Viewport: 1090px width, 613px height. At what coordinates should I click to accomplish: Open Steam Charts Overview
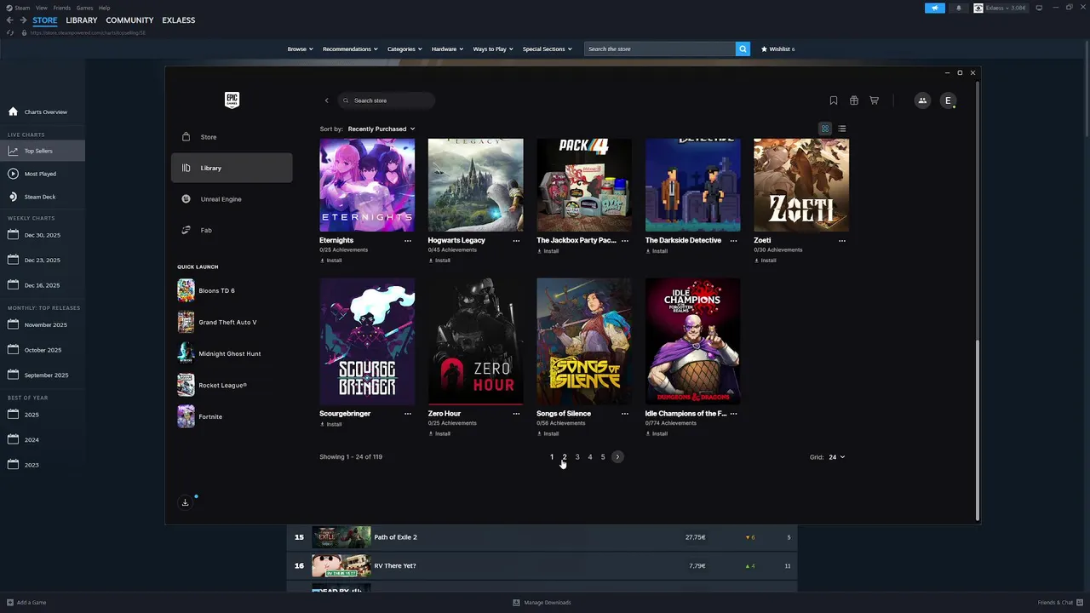43,112
